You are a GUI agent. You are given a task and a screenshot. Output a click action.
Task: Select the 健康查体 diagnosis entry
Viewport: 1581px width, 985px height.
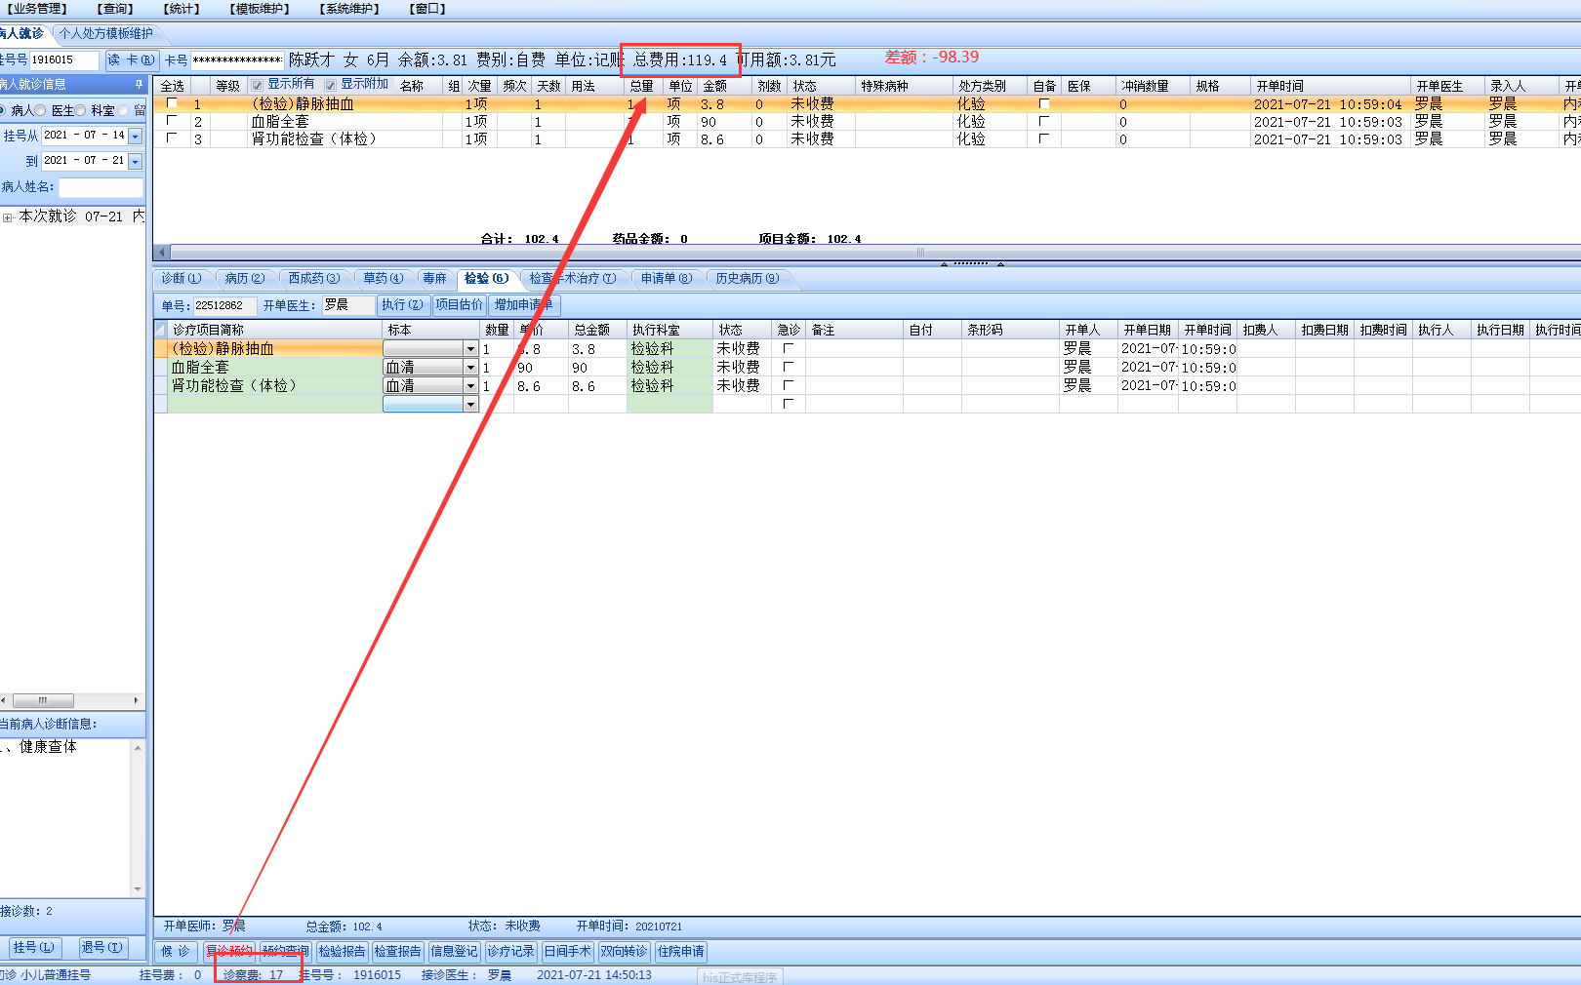pyautogui.click(x=48, y=747)
